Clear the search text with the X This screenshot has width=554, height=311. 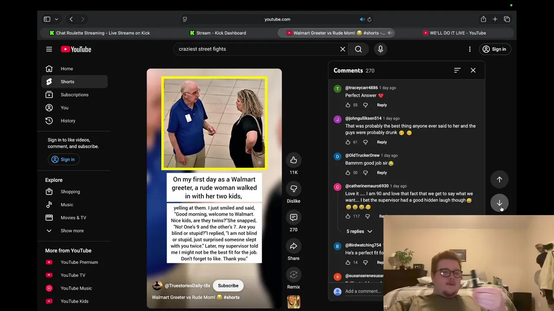343,49
